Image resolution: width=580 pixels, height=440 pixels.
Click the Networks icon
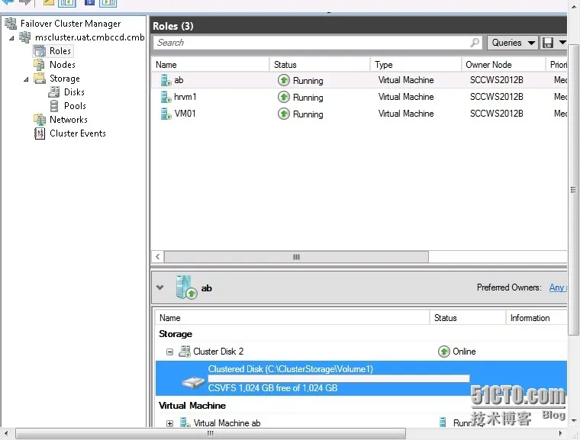[x=40, y=120]
